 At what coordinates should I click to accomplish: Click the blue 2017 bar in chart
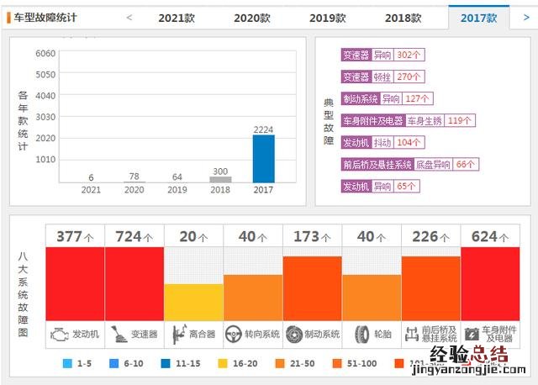click(x=263, y=159)
